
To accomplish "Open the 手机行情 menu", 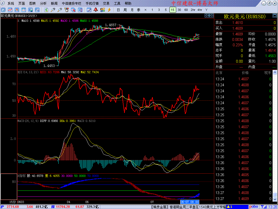I will click(92, 3).
